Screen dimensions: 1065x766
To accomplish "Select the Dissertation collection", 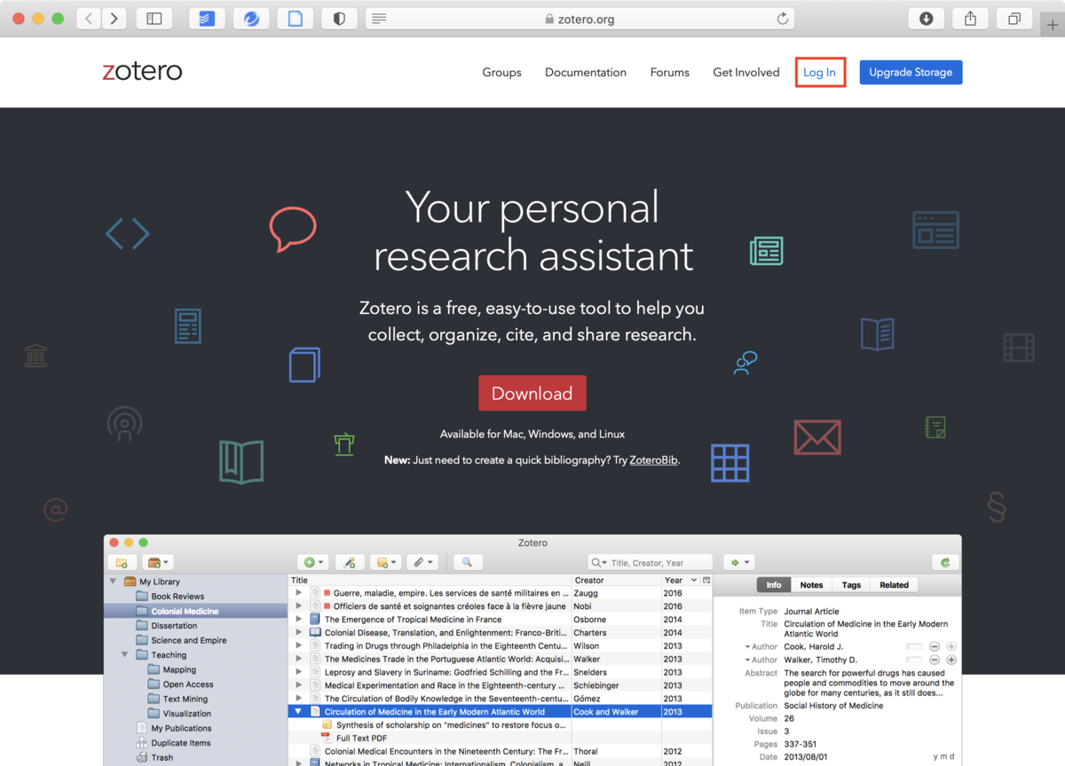I will click(x=174, y=626).
